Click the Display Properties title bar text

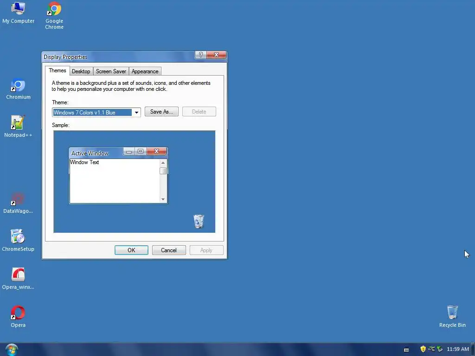(65, 57)
